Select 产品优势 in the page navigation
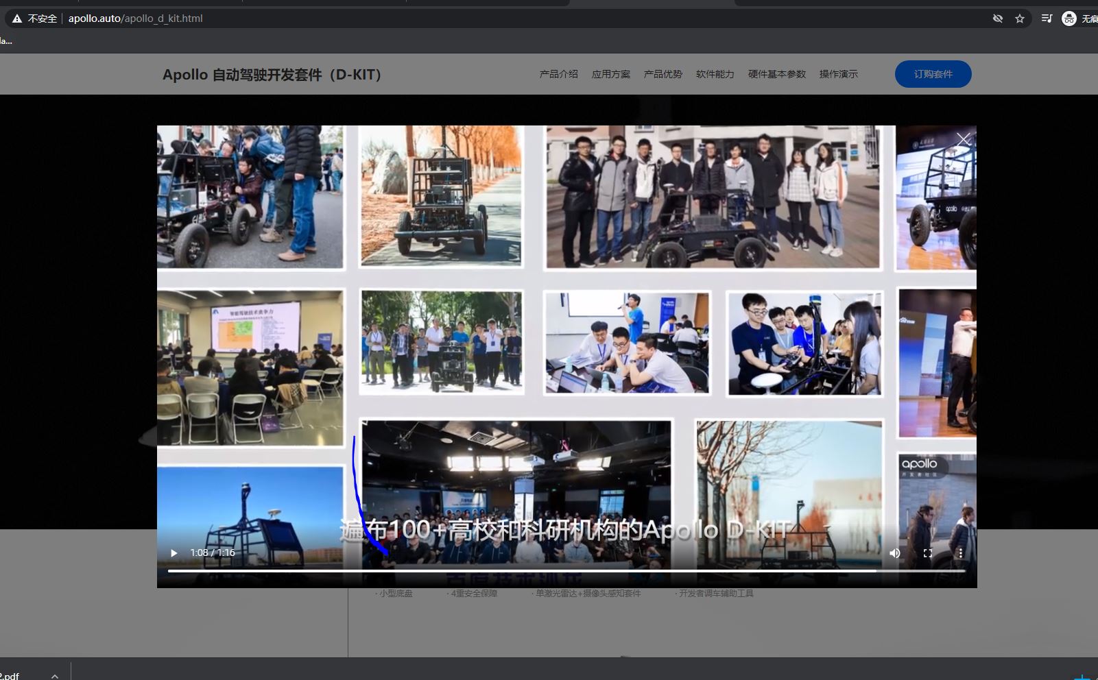Image resolution: width=1098 pixels, height=680 pixels. pos(663,74)
